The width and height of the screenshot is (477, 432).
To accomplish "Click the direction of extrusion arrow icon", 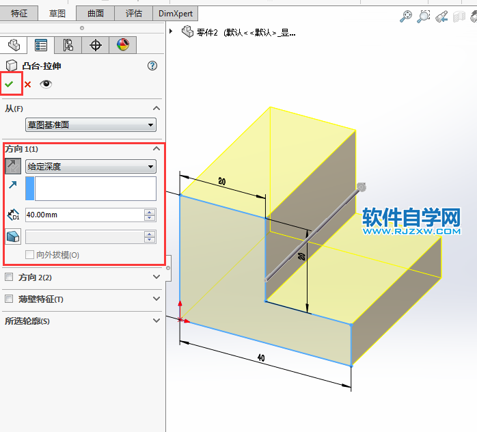I will click(x=13, y=185).
